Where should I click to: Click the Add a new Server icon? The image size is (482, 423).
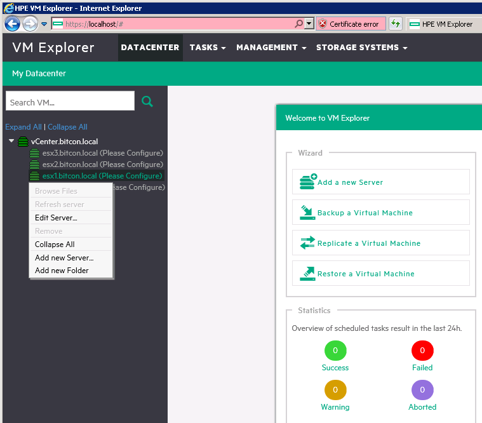(x=308, y=182)
